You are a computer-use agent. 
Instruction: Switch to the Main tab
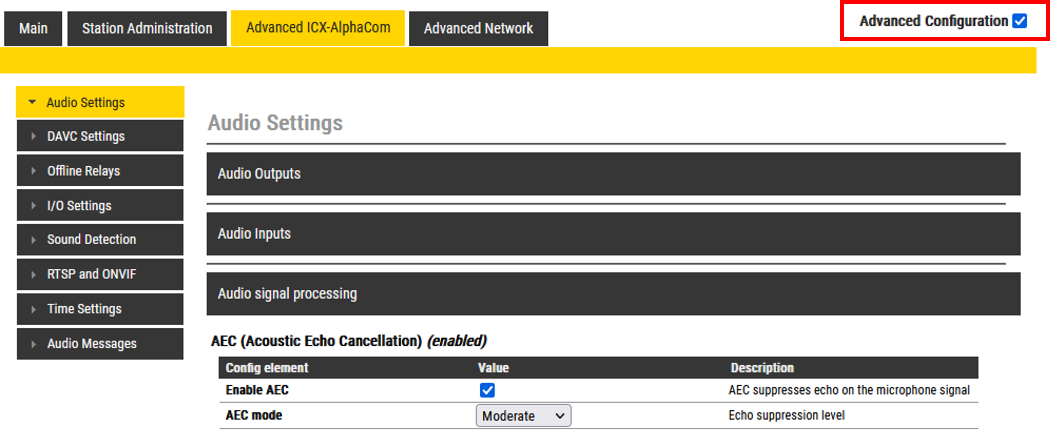[x=33, y=28]
